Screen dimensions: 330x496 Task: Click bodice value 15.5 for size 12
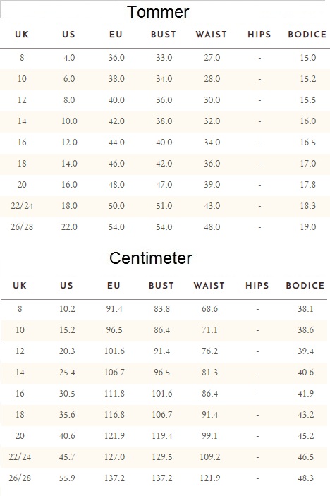tap(308, 100)
